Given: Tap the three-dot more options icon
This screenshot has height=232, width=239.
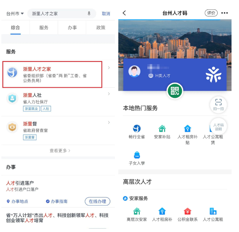Looking at the screenshot, I should 224,13.
